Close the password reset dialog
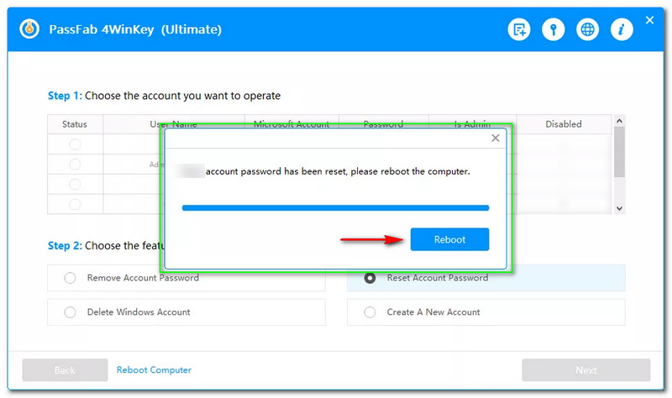Viewport: 672px width, 398px height. 495,138
